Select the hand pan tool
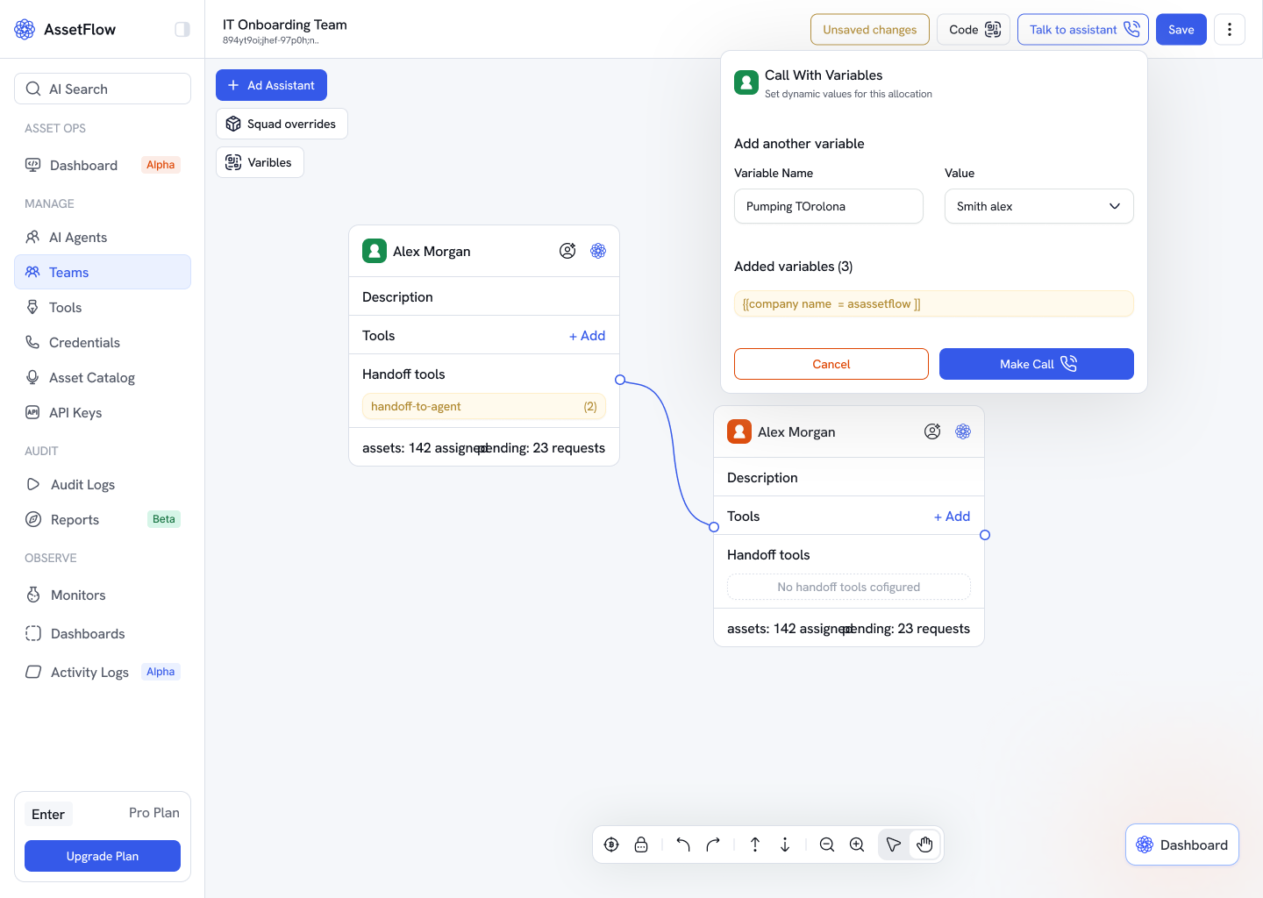Image resolution: width=1263 pixels, height=898 pixels. 925,845
